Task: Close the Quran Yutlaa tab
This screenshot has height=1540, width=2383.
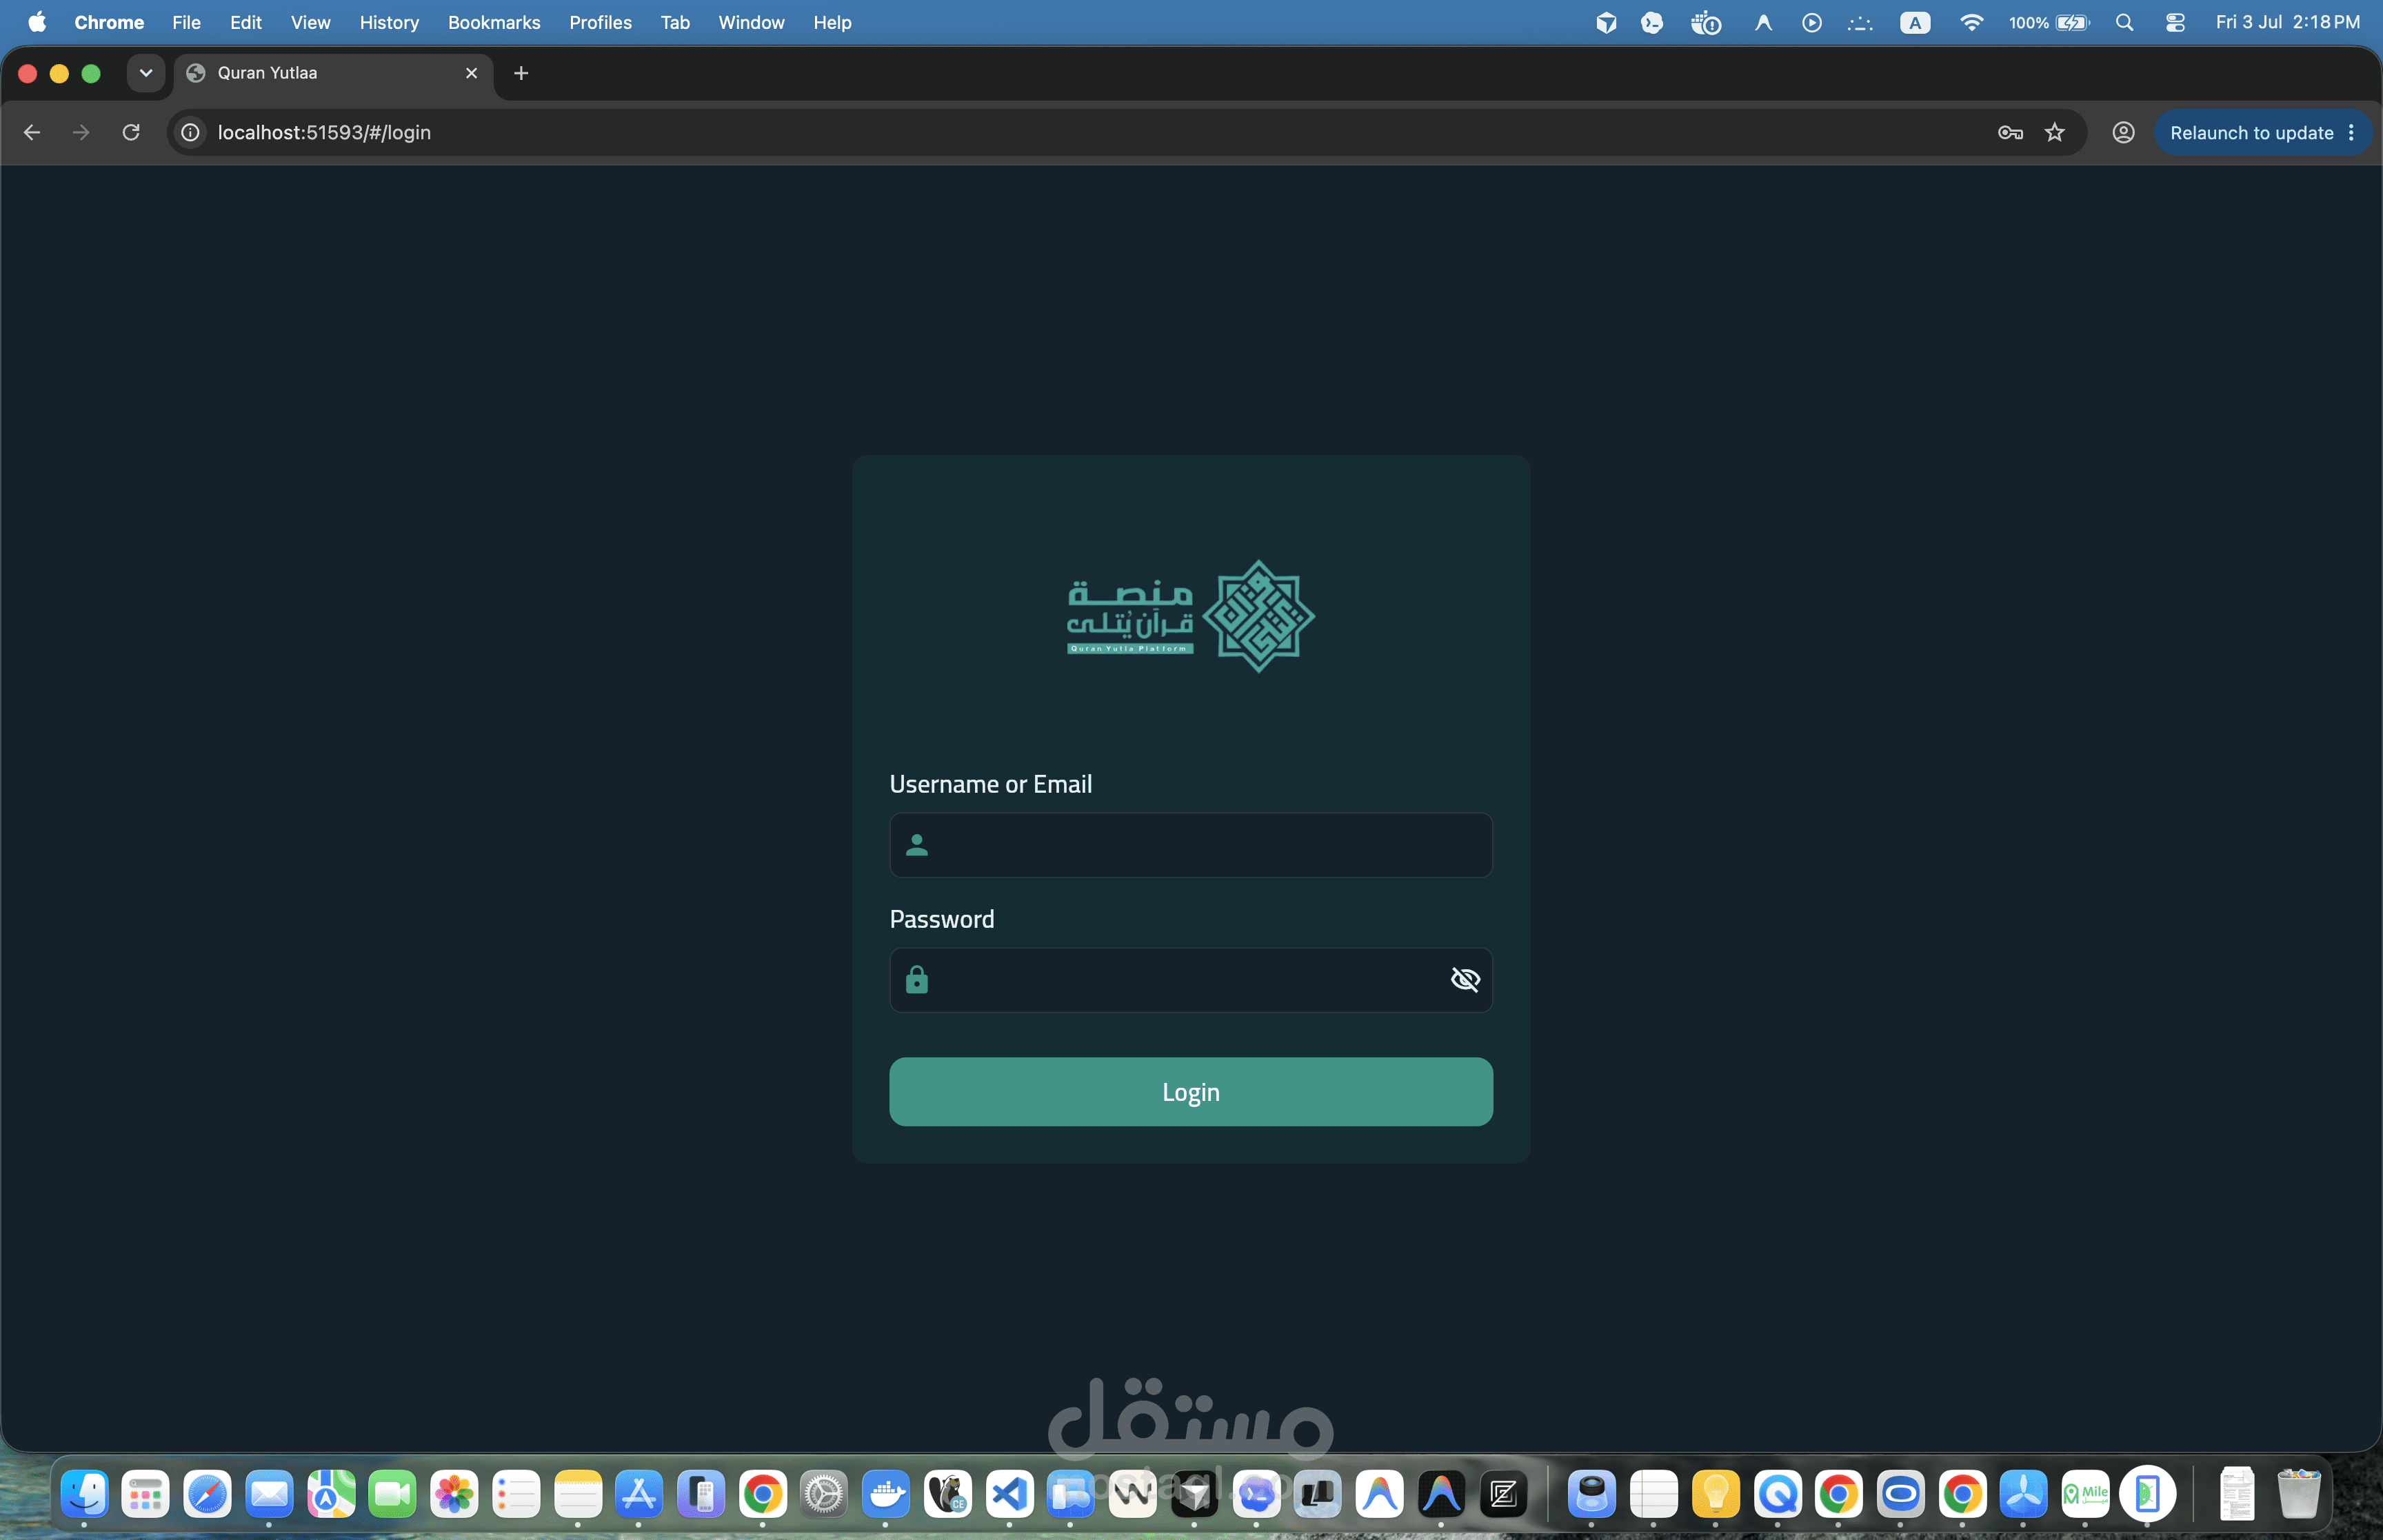Action: (x=471, y=73)
